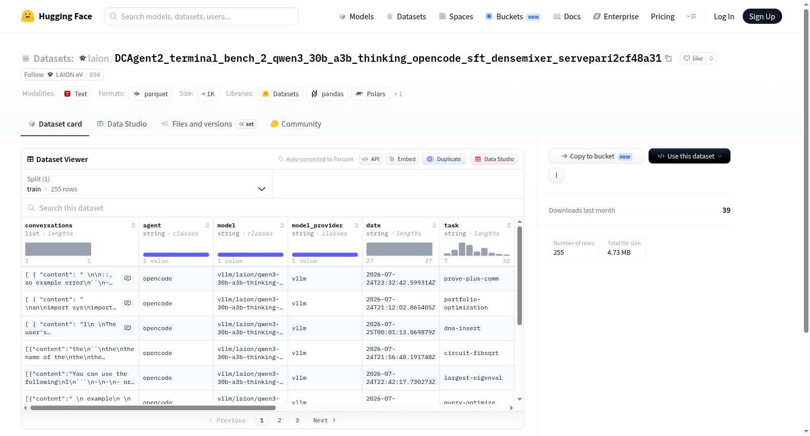Open the navigation overflow menu icon
Viewport: 810px width, 436px height.
[x=691, y=17]
